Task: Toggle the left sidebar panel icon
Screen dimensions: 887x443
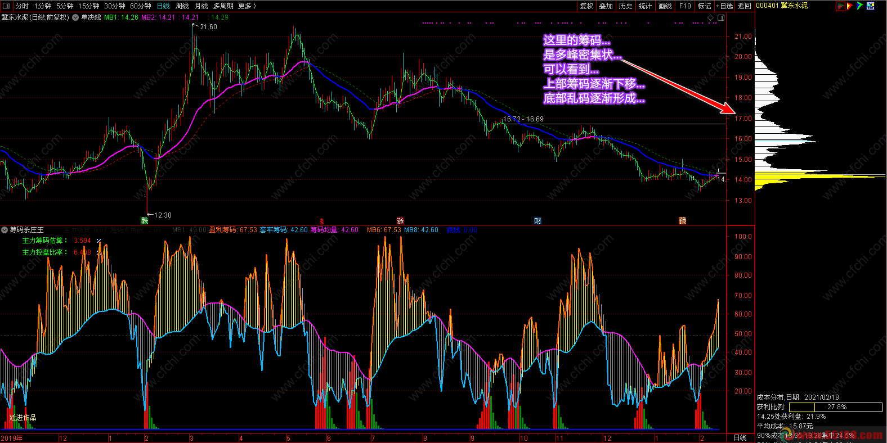Action: [x=6, y=6]
